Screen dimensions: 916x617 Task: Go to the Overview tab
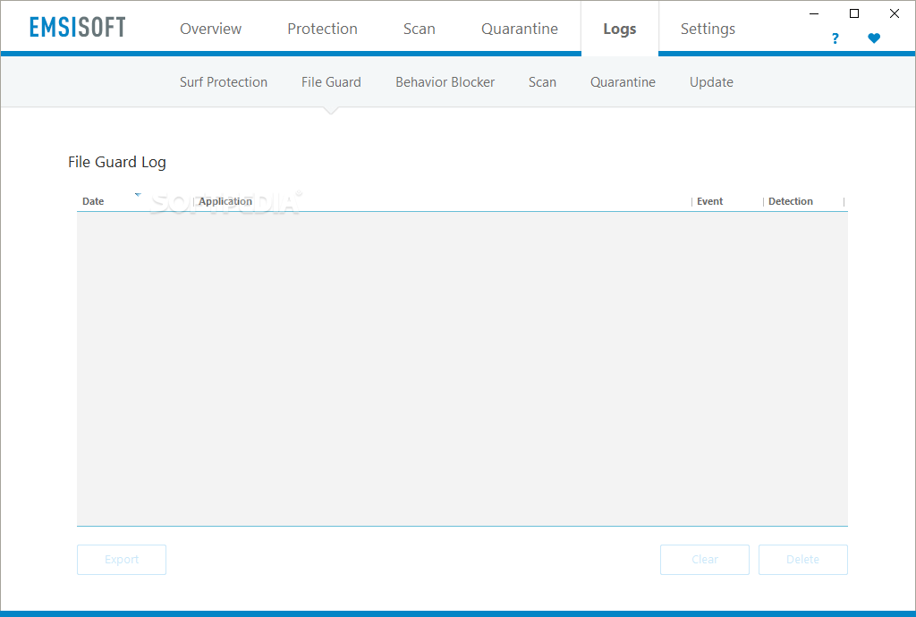click(x=210, y=29)
